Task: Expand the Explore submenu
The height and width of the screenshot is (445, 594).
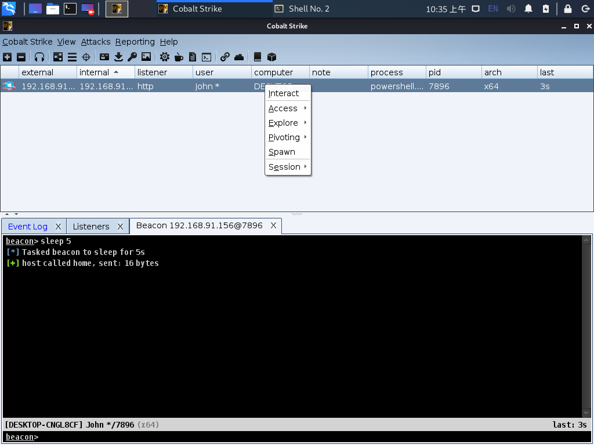Action: point(283,123)
